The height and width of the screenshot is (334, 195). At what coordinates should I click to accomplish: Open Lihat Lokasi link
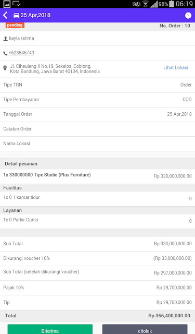tap(176, 67)
